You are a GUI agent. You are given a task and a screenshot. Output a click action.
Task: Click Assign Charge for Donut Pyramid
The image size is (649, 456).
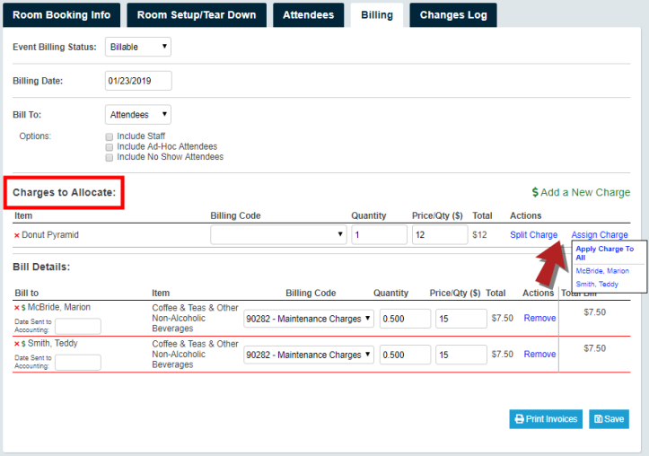point(600,234)
